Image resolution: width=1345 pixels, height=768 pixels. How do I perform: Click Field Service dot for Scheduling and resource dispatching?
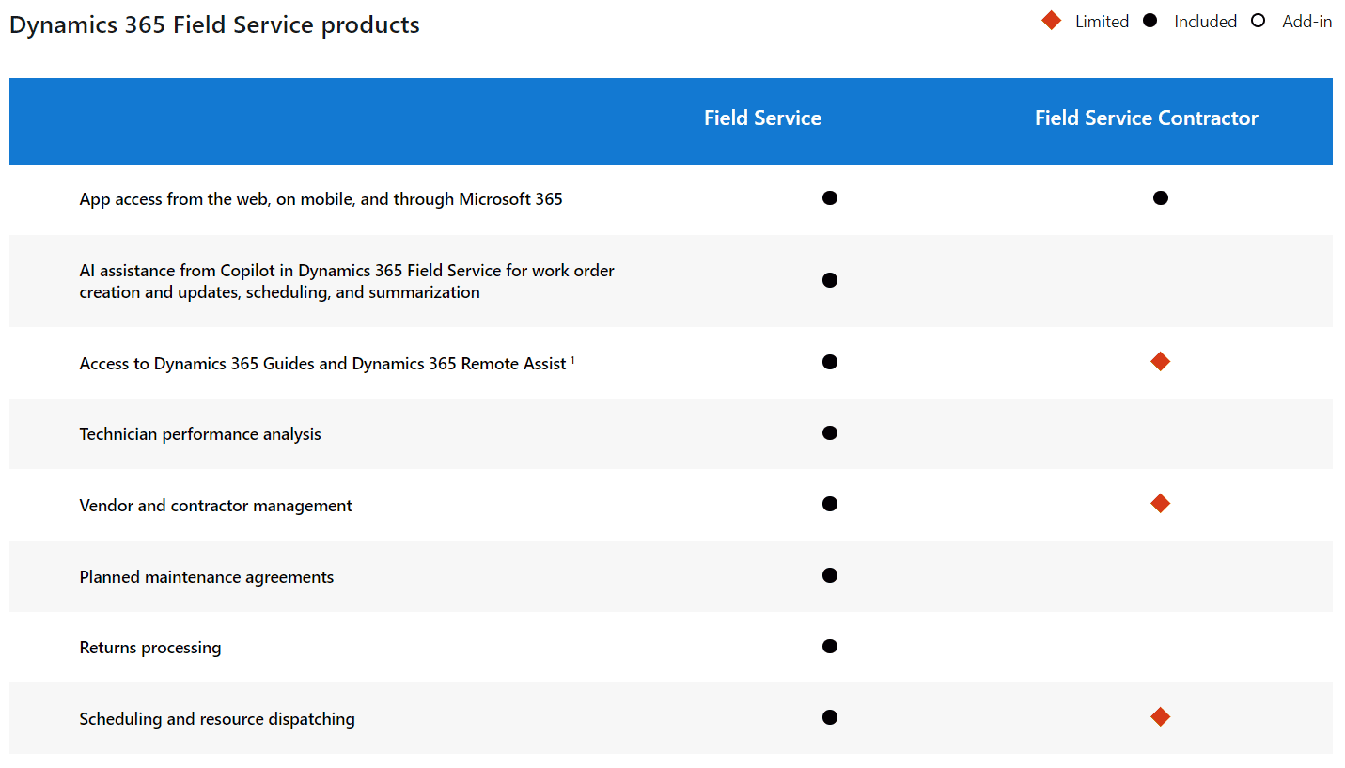(x=829, y=717)
